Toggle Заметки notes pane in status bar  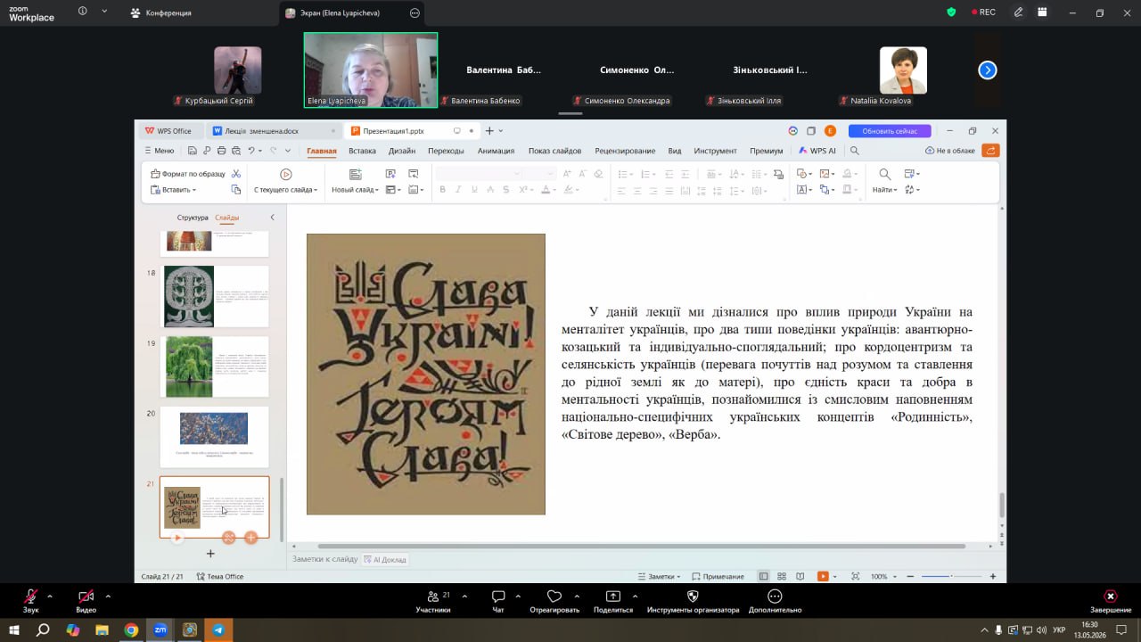point(661,577)
